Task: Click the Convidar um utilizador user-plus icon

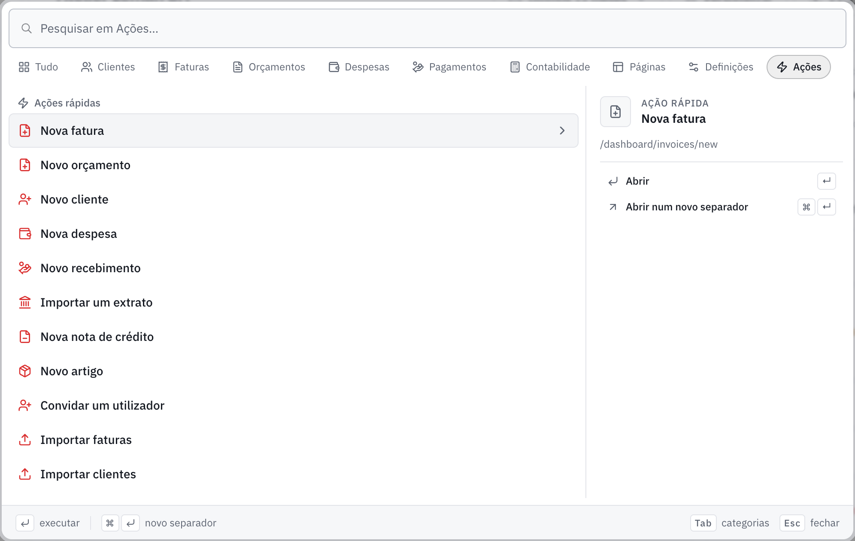Action: click(25, 405)
